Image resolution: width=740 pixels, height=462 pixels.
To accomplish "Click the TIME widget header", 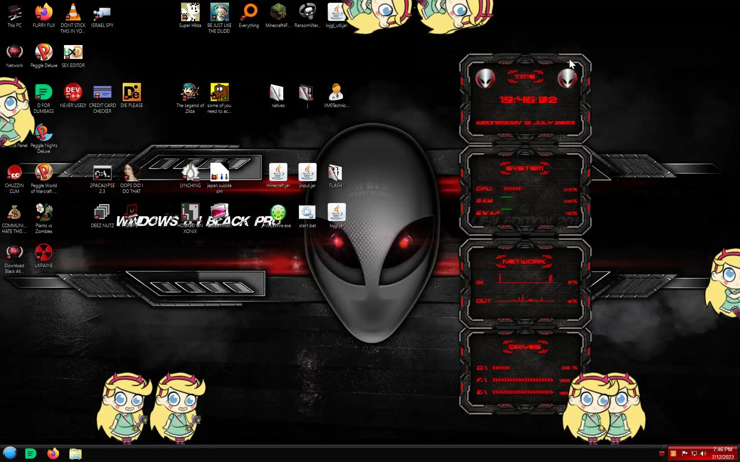I will (525, 77).
